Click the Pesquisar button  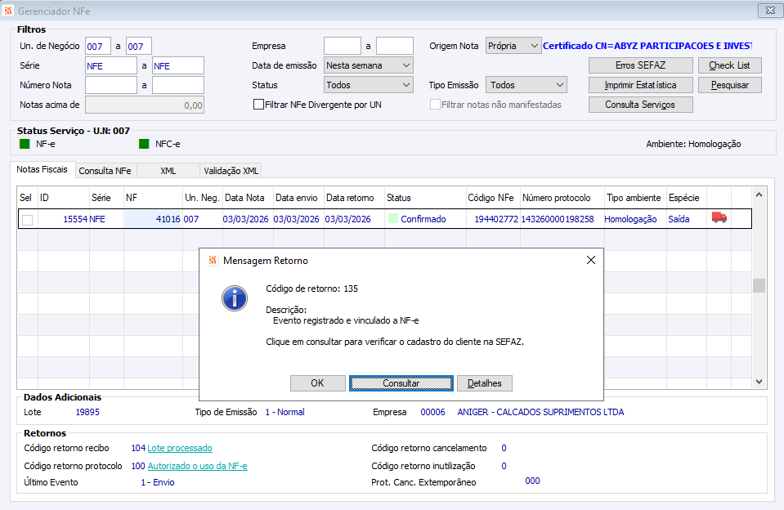pyautogui.click(x=729, y=85)
